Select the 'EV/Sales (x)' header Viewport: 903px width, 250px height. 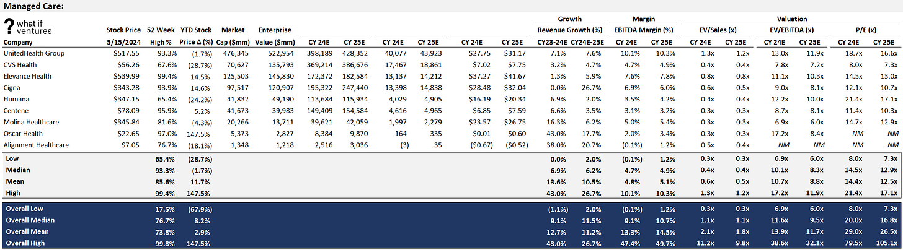point(718,30)
